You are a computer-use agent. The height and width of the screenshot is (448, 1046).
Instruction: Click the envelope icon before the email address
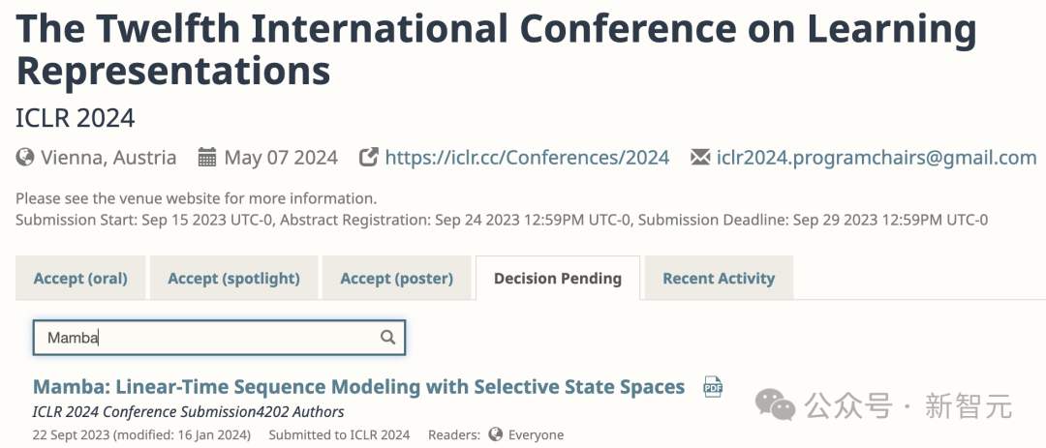coord(700,158)
